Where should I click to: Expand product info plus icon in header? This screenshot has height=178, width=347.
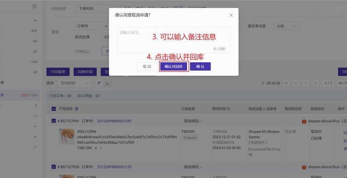click(77, 109)
